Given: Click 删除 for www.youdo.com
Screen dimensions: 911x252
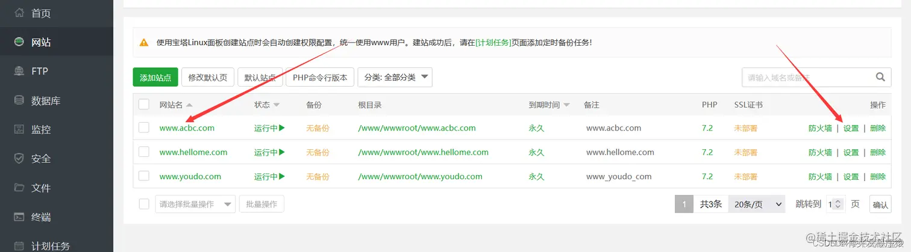Looking at the screenshot, I should (x=878, y=176).
